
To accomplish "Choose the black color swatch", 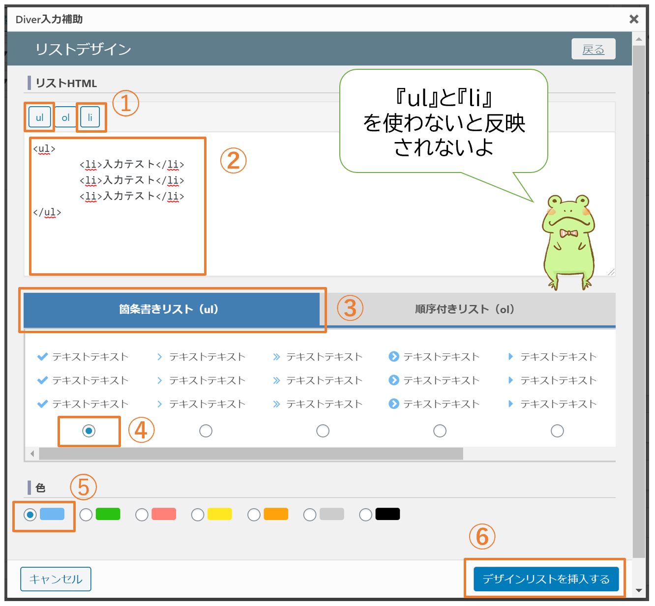I will click(x=366, y=515).
